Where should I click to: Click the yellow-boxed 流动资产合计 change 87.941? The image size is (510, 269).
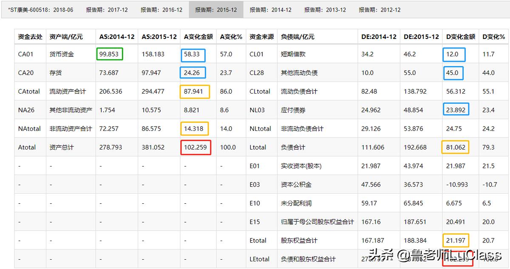tap(195, 92)
